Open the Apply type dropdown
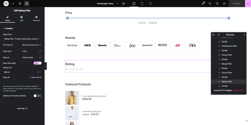Image resolution: width=251 pixels, height=125 pixels. 31,51
